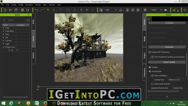Switch to the Modify side tab
This screenshot has width=188, height=106.
[x=144, y=39]
